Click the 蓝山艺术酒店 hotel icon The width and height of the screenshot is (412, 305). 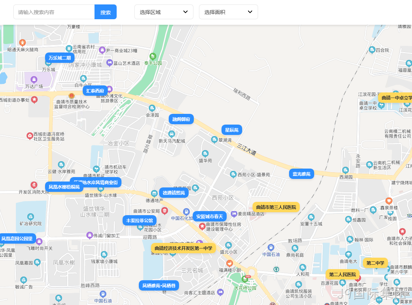(110, 63)
